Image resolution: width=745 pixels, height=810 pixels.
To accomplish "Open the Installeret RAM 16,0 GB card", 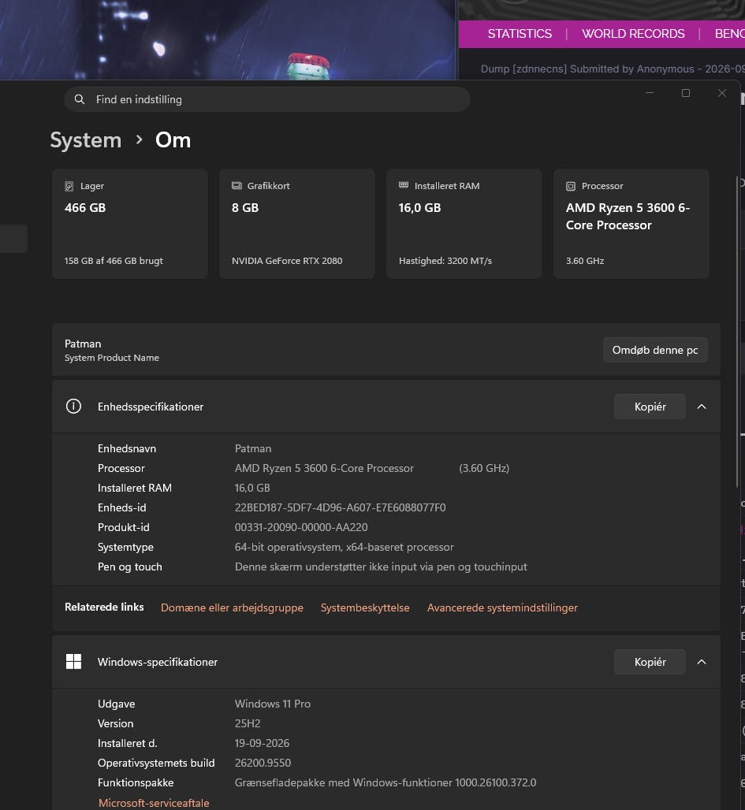I will [x=464, y=224].
